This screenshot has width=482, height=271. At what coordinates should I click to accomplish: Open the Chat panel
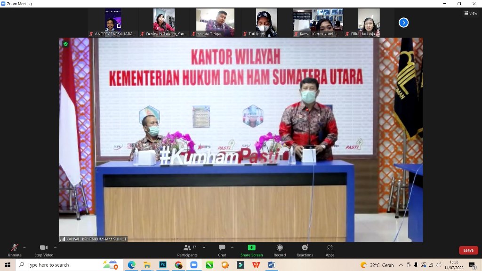tap(222, 249)
